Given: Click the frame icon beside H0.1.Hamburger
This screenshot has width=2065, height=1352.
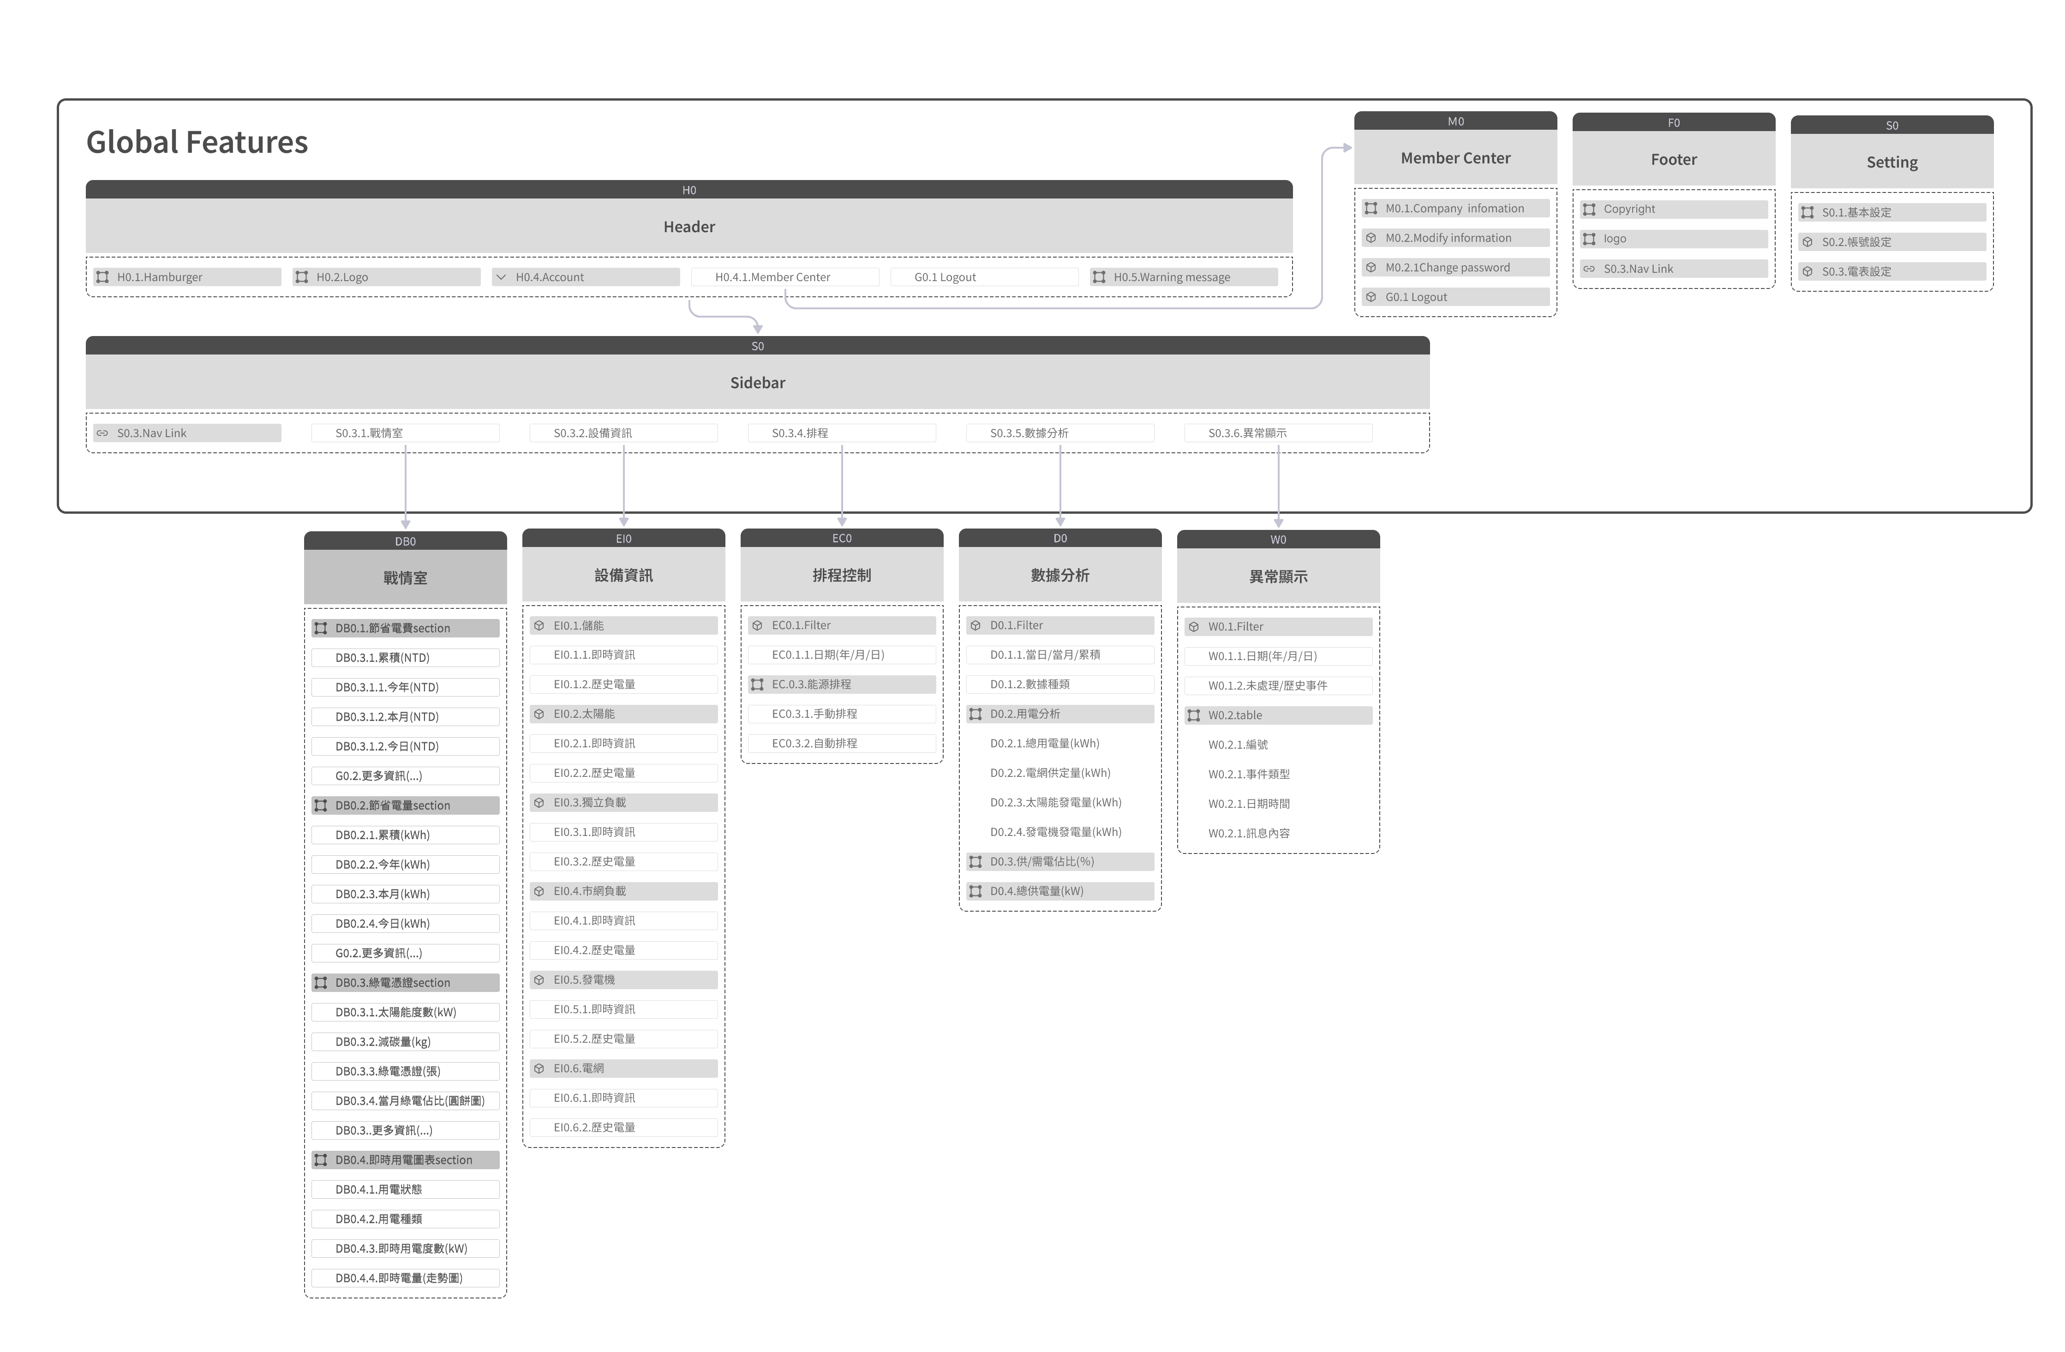Looking at the screenshot, I should pyautogui.click(x=102, y=277).
